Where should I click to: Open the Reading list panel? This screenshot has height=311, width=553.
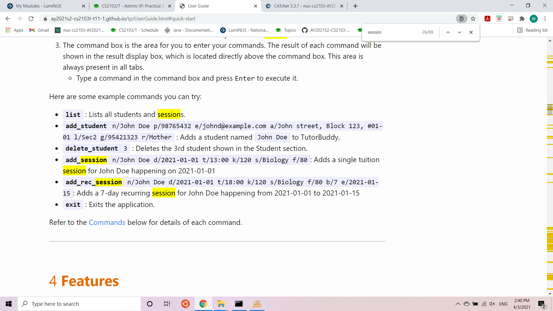point(532,30)
